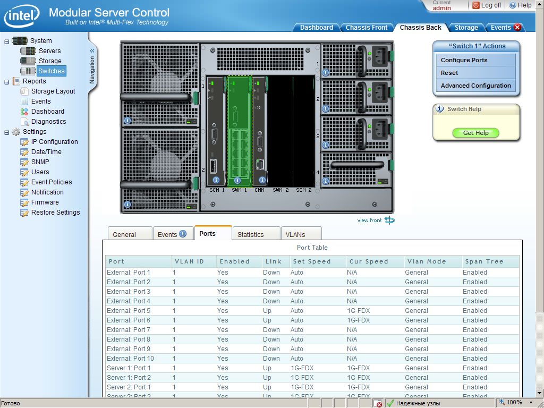The image size is (544, 408).
Task: Click the view front rotate icon
Action: [389, 220]
